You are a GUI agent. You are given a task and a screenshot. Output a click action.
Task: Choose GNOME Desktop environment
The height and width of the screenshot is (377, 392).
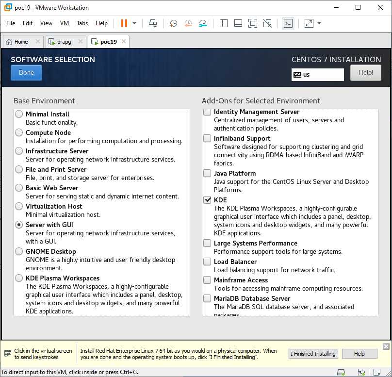tap(19, 251)
